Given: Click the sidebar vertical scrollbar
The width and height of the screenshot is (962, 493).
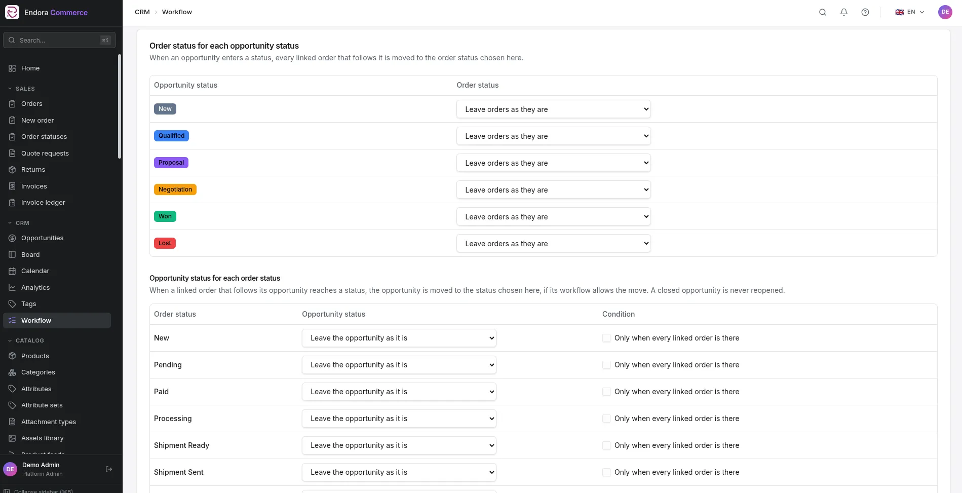Looking at the screenshot, I should (120, 106).
